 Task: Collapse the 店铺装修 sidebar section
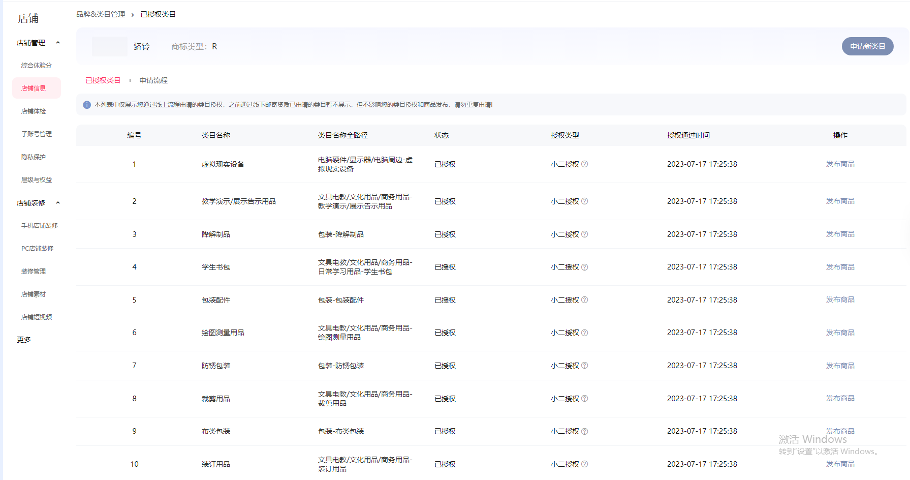[x=58, y=203]
